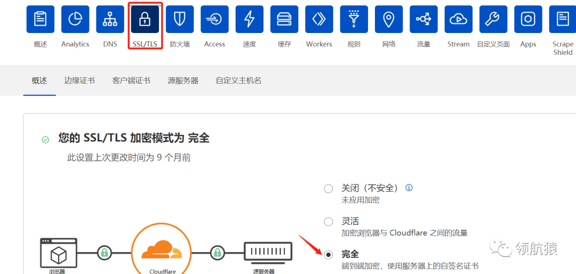Open the 缓存 drive icon
The image size is (576, 274).
tap(284, 19)
